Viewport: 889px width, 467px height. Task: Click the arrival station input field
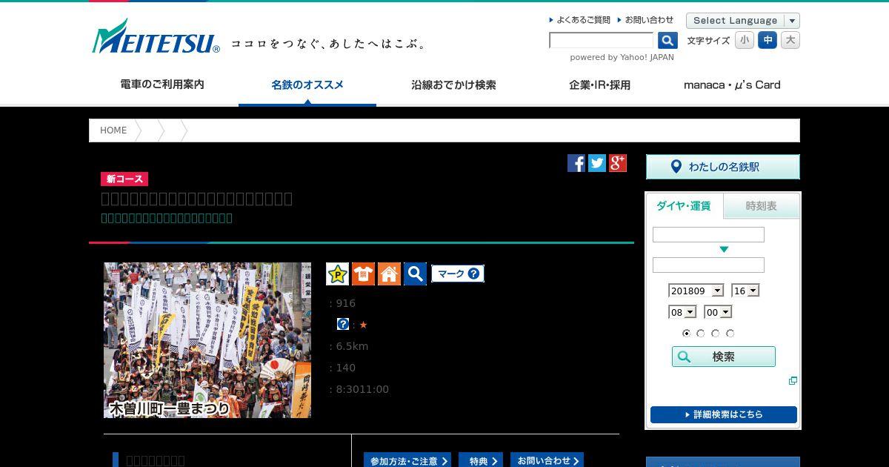click(708, 265)
